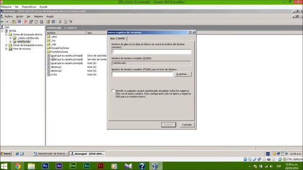Click the Help toolbar icon
The image size is (303, 170).
click(48, 22)
